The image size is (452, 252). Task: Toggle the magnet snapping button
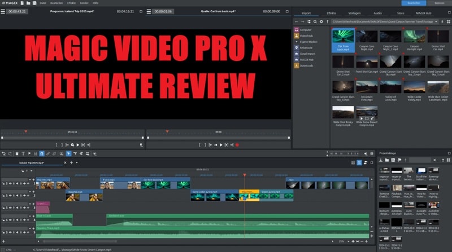tap(41, 153)
